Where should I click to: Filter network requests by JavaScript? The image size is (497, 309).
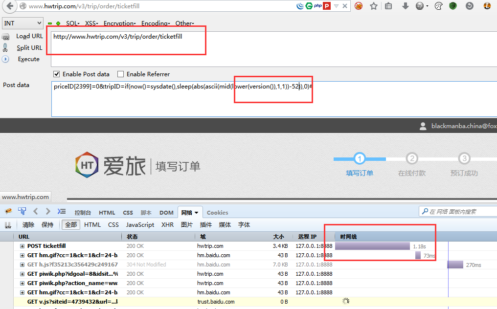(x=140, y=225)
